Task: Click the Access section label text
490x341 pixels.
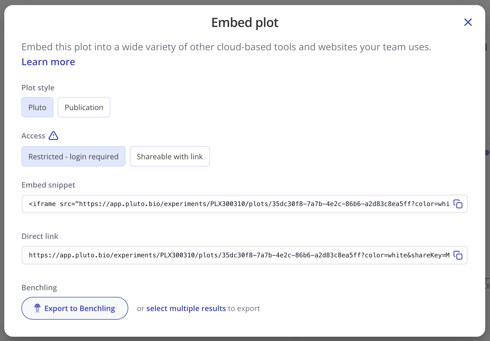Action: coord(33,136)
